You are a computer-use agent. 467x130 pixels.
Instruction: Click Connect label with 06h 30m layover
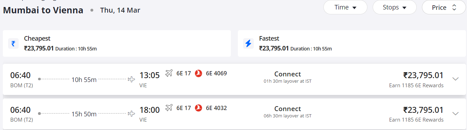pos(288,109)
